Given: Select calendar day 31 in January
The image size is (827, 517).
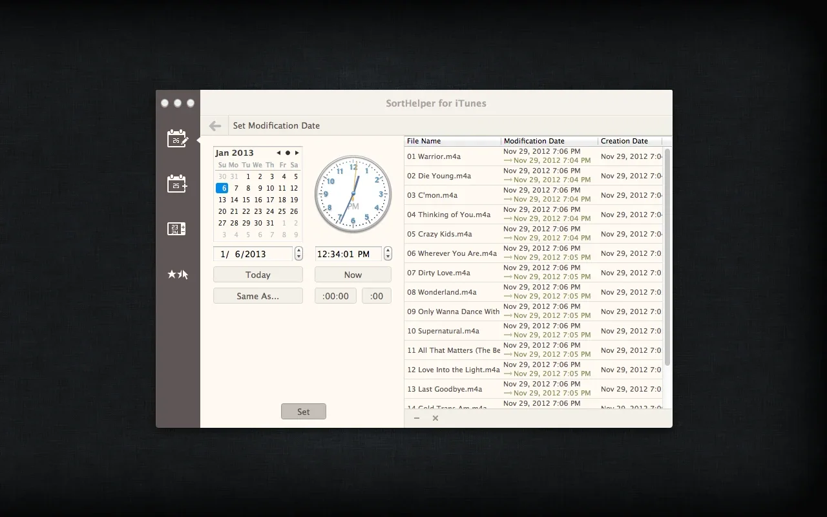Looking at the screenshot, I should click(x=270, y=223).
